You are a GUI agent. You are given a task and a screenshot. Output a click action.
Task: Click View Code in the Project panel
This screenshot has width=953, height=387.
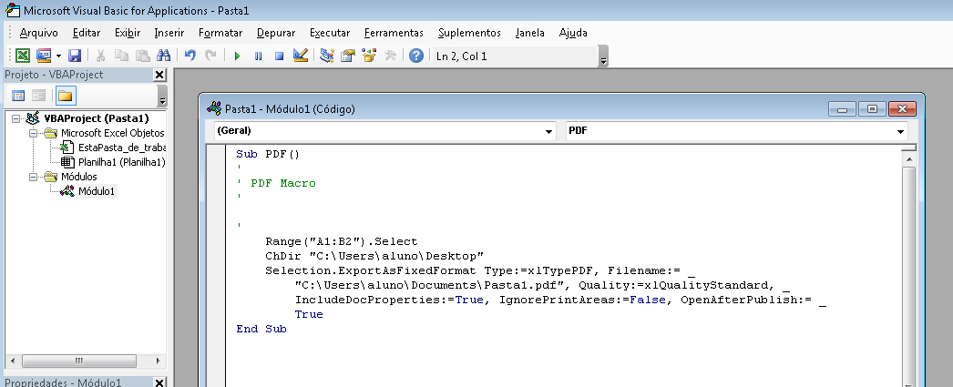point(19,96)
